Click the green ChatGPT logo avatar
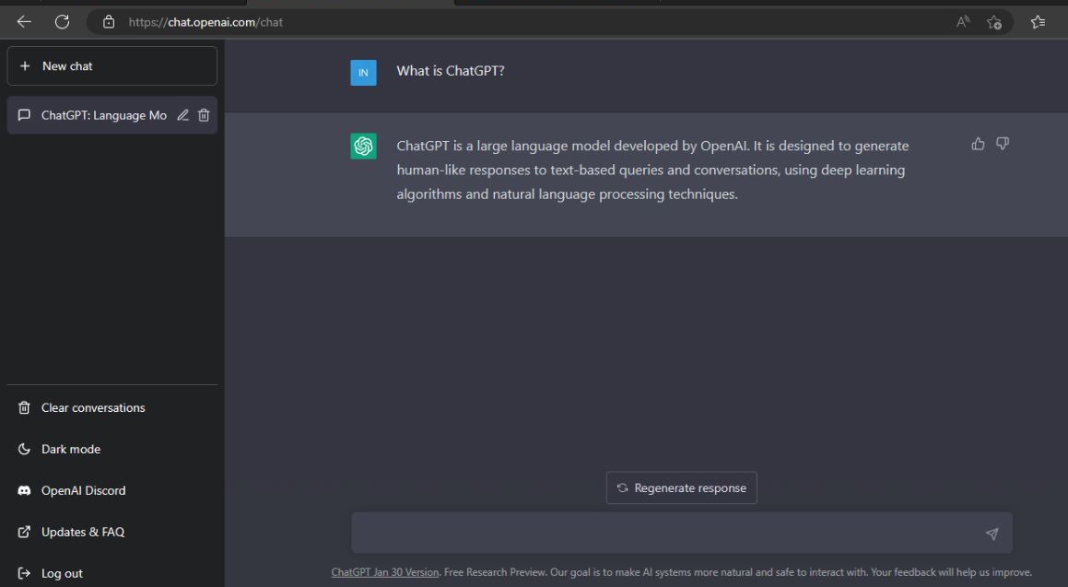The height and width of the screenshot is (587, 1068). (363, 146)
